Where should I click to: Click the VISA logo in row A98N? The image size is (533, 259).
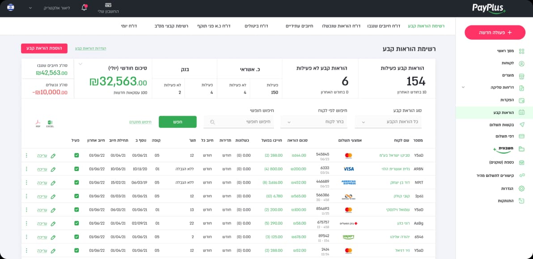(x=348, y=169)
